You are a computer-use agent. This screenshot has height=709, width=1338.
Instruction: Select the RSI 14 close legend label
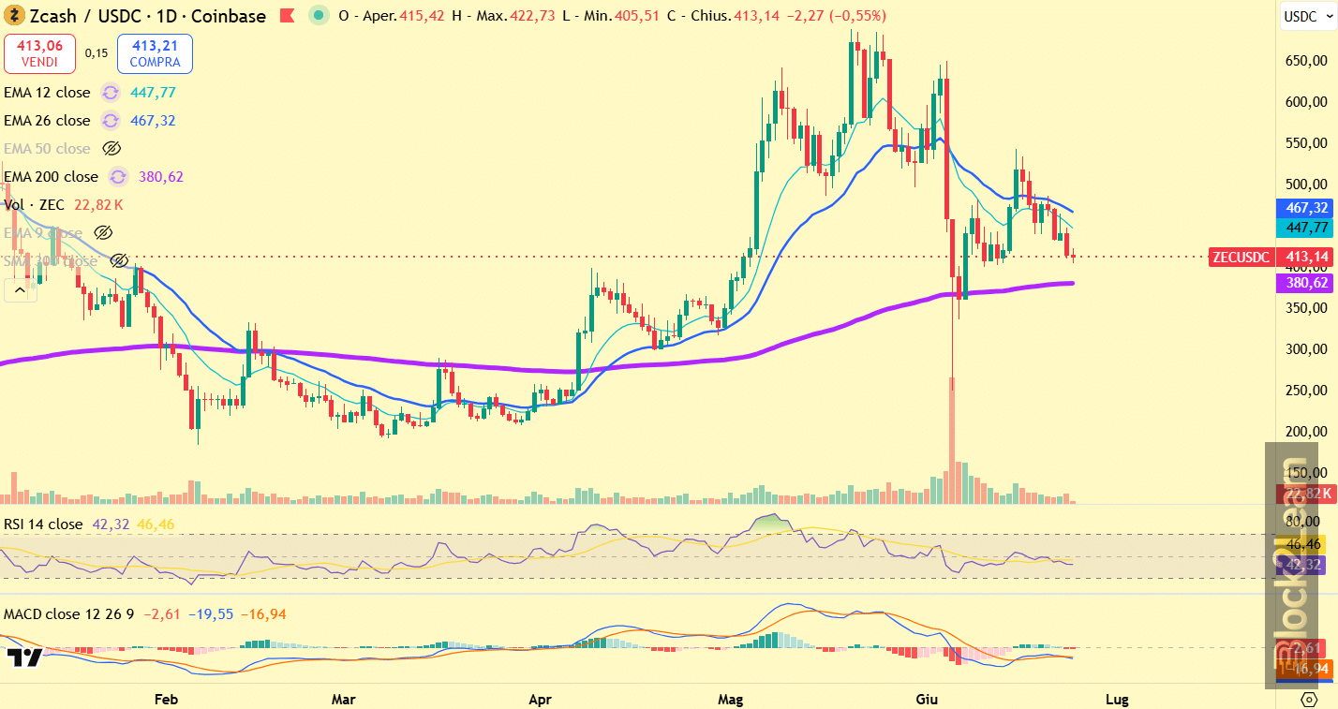(43, 524)
